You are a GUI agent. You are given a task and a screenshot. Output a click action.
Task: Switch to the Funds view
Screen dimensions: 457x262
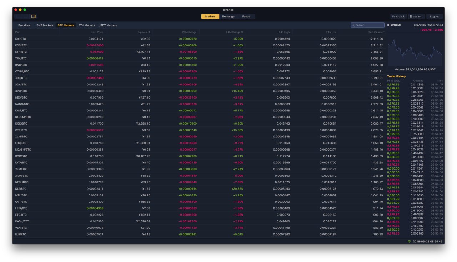coord(246,16)
